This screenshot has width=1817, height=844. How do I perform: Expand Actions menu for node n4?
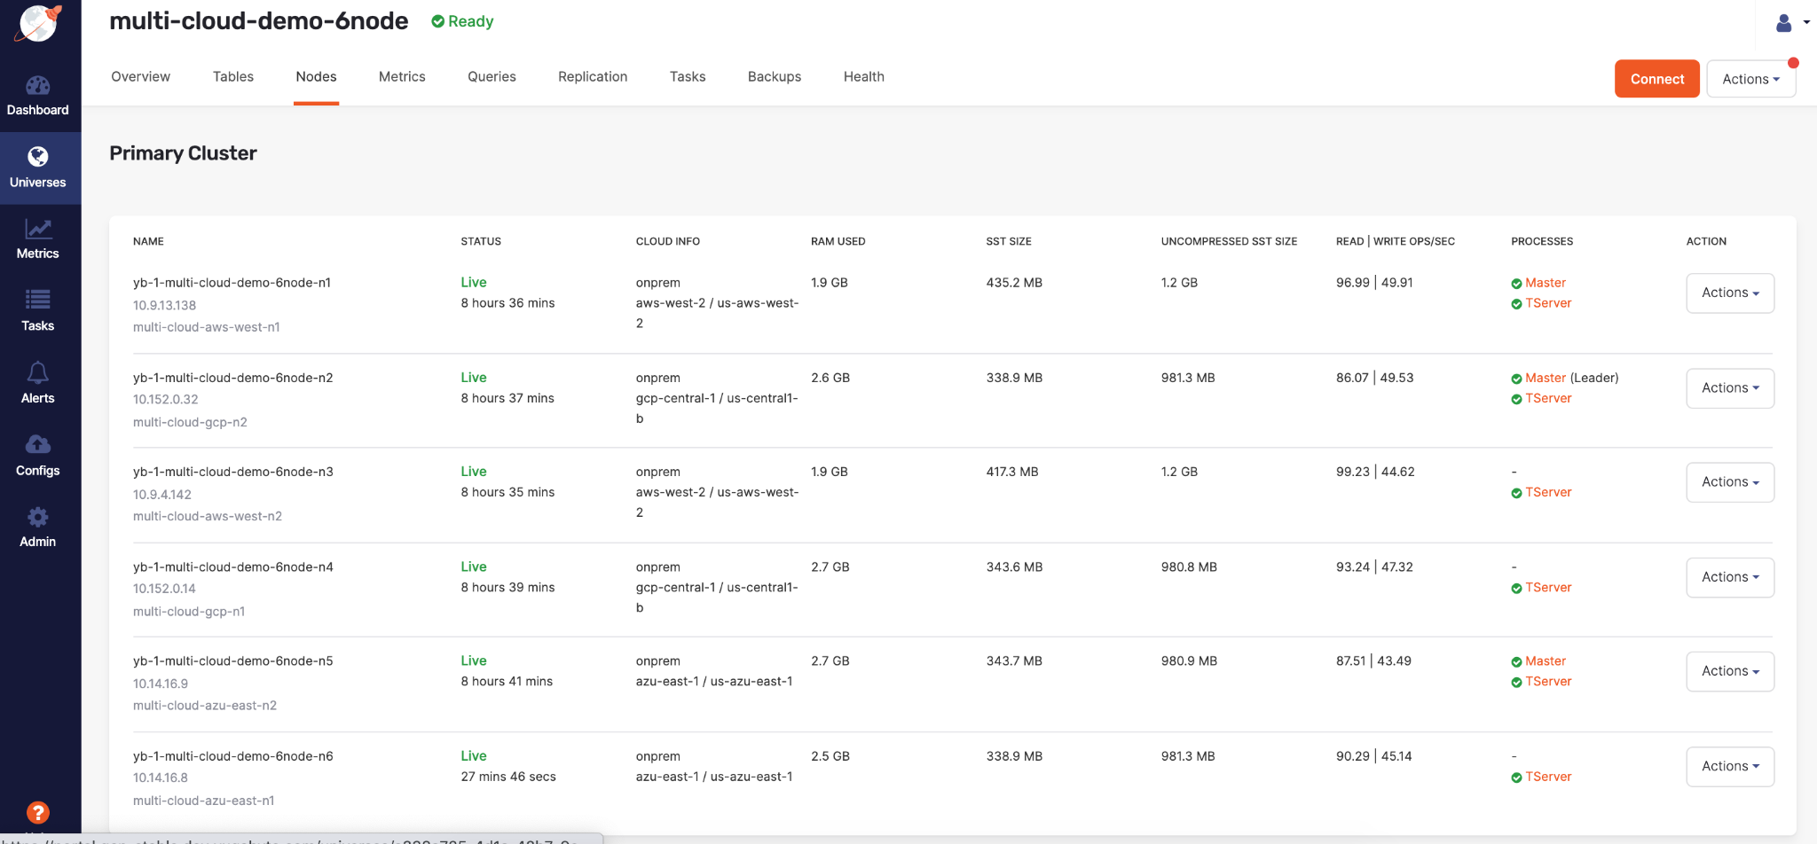pos(1729,577)
